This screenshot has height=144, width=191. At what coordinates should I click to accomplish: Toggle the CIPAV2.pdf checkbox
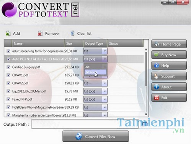click(8, 83)
